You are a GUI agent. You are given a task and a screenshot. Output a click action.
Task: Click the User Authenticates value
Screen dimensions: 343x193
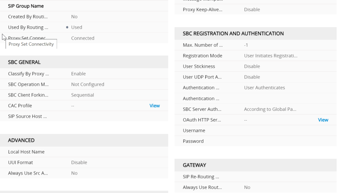pyautogui.click(x=264, y=87)
